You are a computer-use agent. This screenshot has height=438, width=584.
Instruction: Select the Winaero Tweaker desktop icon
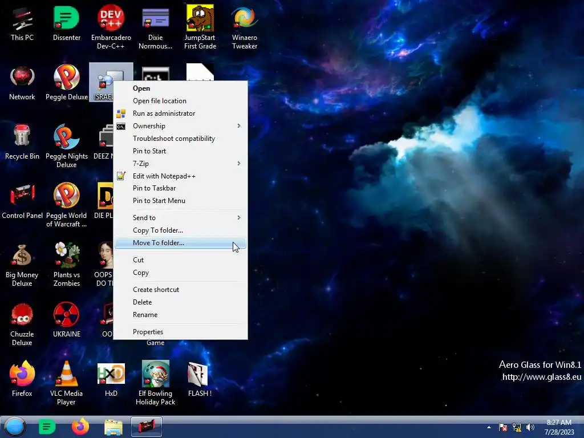[244, 27]
